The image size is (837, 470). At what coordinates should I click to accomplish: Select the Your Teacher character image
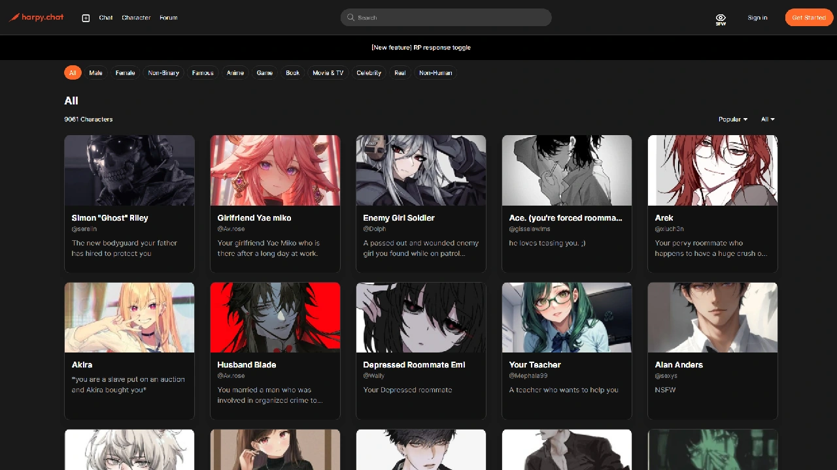[x=567, y=317]
